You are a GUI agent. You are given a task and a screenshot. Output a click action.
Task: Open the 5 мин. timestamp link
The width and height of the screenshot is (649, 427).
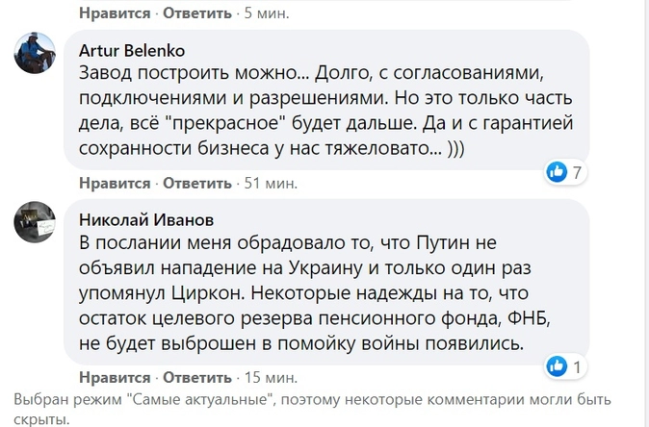point(267,13)
